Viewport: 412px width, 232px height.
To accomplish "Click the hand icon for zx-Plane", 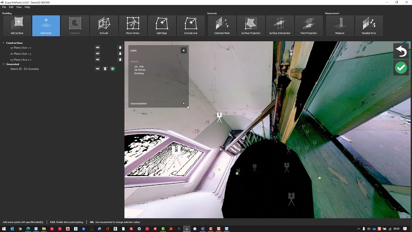I will pos(120,53).
